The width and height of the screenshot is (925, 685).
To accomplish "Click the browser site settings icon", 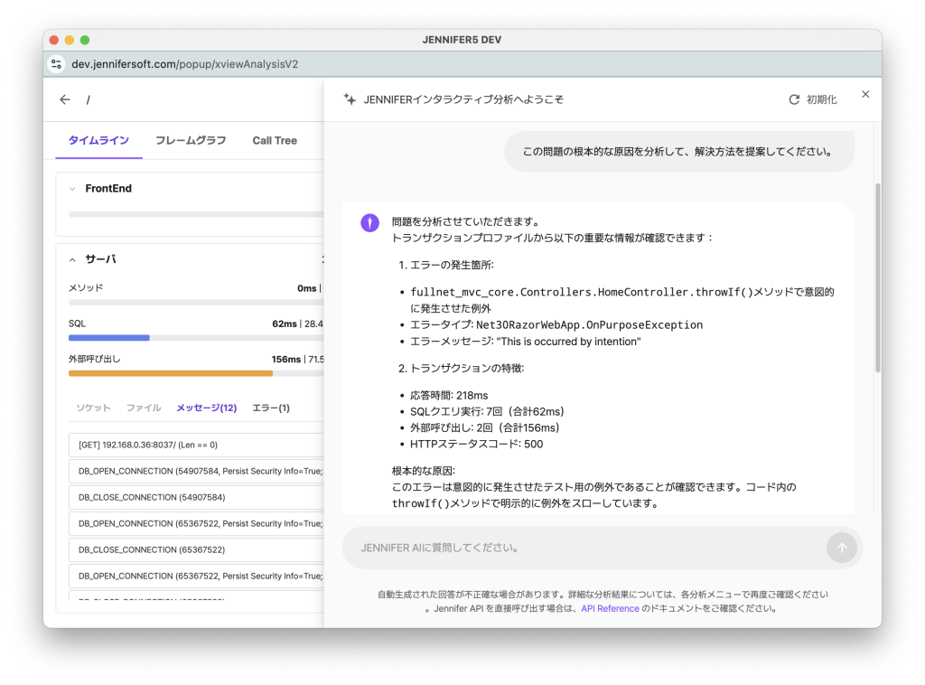I will pos(57,64).
